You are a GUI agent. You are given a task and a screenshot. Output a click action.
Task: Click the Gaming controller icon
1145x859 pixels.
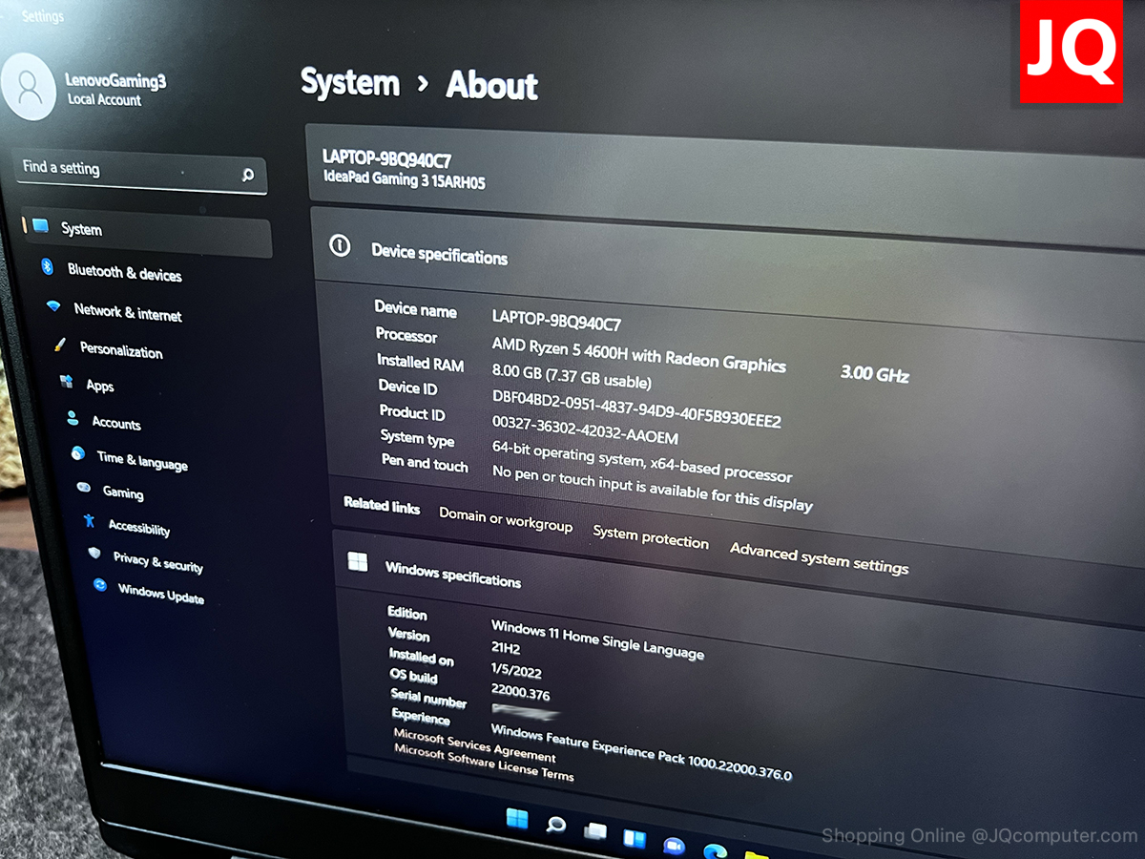click(84, 489)
